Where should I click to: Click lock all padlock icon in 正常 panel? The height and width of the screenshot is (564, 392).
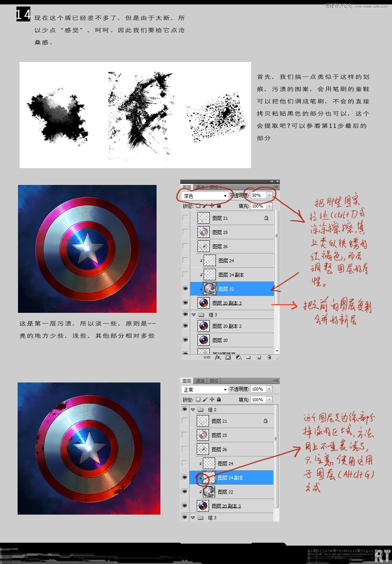(x=219, y=399)
